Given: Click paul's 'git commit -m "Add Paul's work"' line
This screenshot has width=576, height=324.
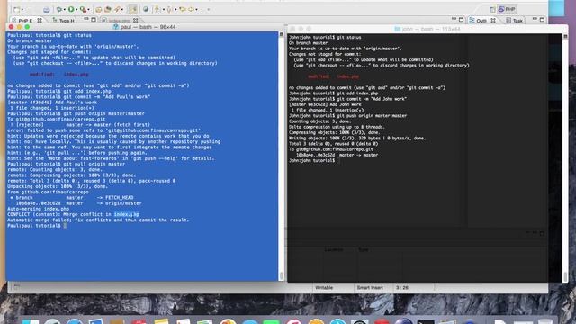Looking at the screenshot, I should pyautogui.click(x=78, y=96).
